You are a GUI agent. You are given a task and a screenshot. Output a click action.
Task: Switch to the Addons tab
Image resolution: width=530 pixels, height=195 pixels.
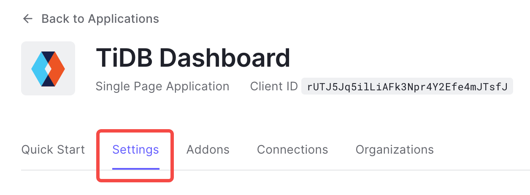[208, 150]
